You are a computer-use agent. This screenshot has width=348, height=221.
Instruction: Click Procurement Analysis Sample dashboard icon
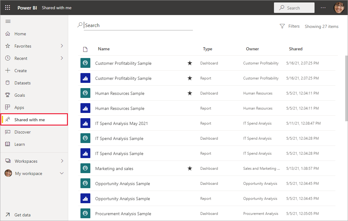(x=85, y=213)
